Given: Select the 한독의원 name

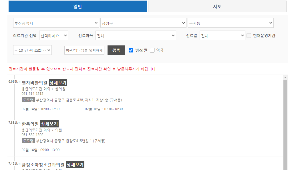Looking at the screenshot, I should 30,124.
